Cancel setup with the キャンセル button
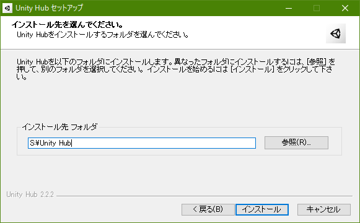The image size is (360, 223). pyautogui.click(x=324, y=209)
